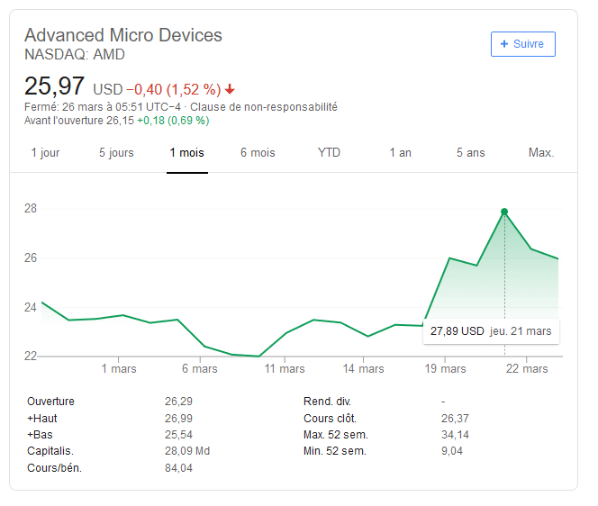This screenshot has width=598, height=506.
Task: Click the NASDAQ: AMD ticker text
Action: [75, 55]
